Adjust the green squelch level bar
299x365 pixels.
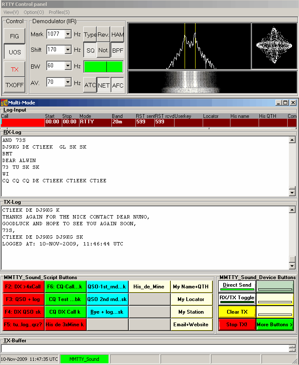pyautogui.click(x=103, y=67)
